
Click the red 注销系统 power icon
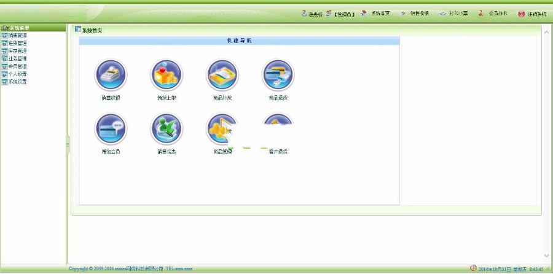pos(521,14)
